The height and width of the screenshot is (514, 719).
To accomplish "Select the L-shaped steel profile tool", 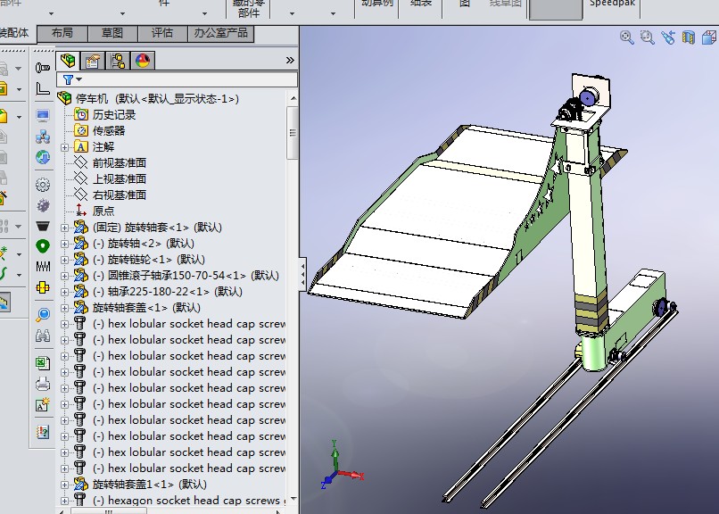I will tap(43, 88).
